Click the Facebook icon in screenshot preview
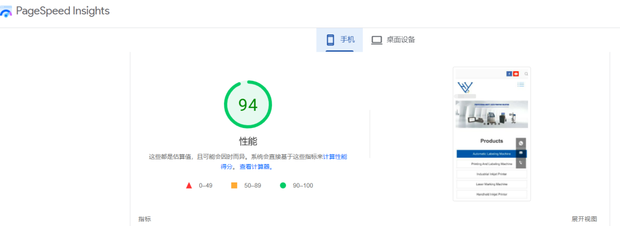 click(509, 74)
